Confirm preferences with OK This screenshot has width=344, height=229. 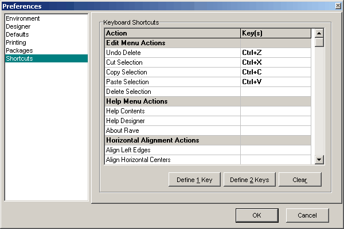point(256,215)
